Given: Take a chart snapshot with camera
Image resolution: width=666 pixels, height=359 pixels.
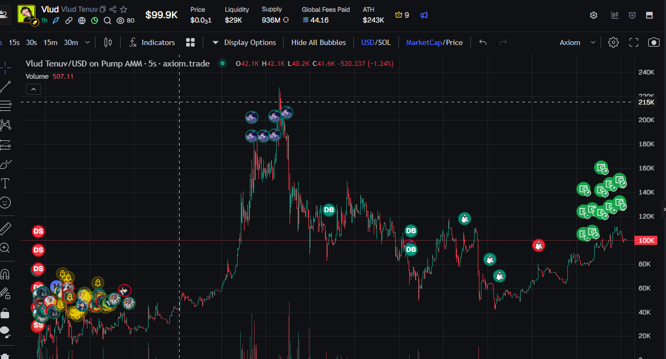Looking at the screenshot, I should point(654,42).
